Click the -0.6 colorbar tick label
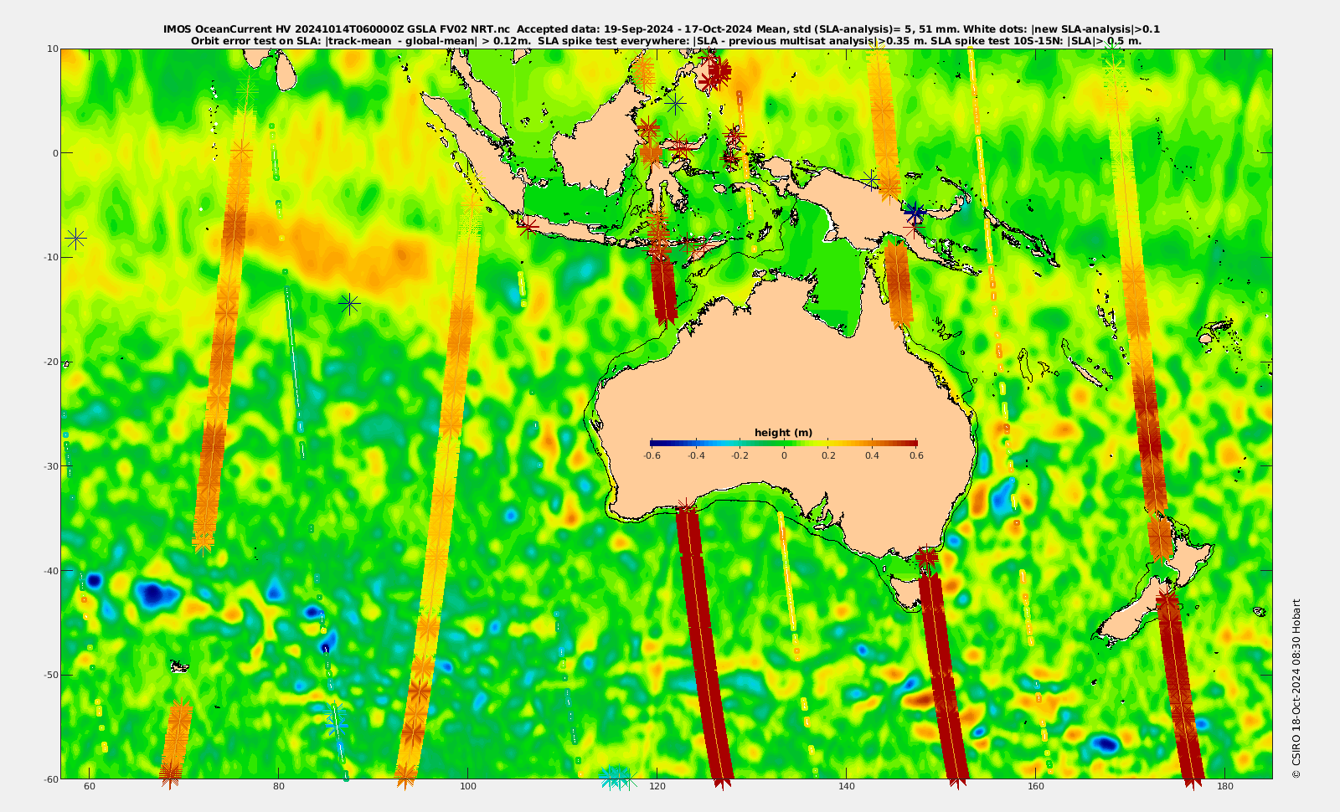This screenshot has width=1340, height=812. [x=652, y=456]
